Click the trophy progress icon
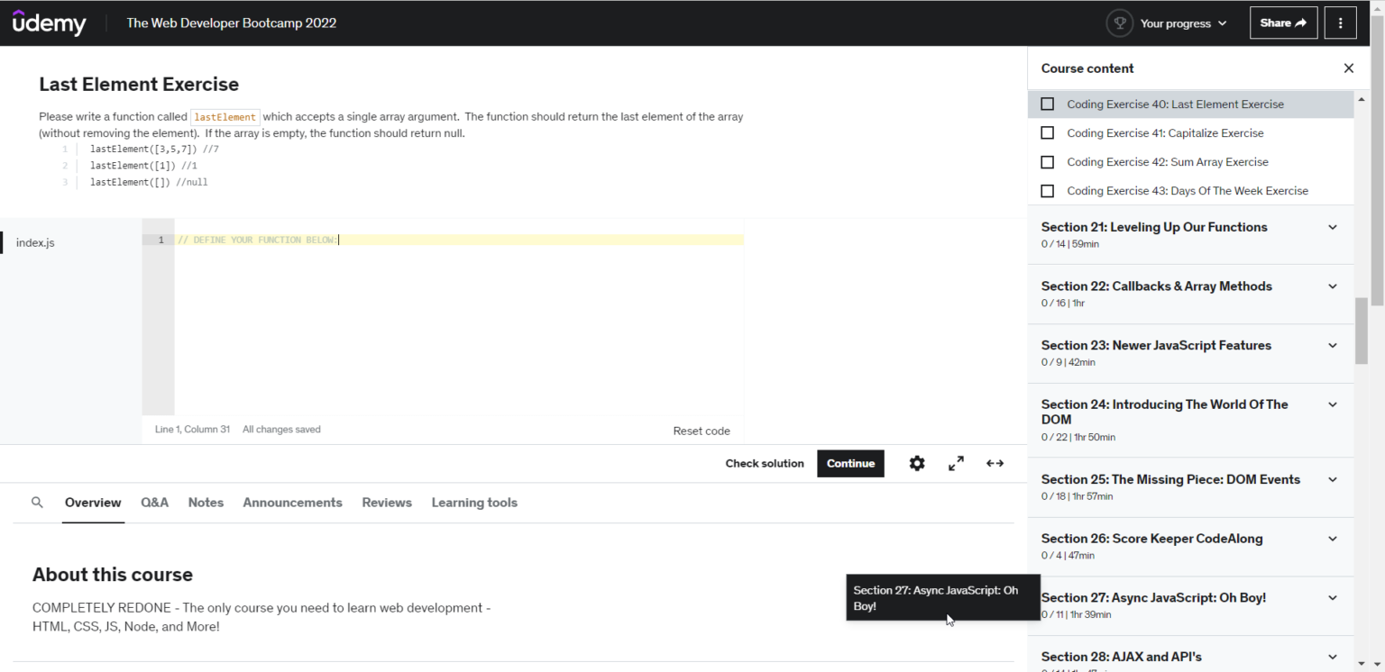The height and width of the screenshot is (672, 1385). [x=1119, y=23]
